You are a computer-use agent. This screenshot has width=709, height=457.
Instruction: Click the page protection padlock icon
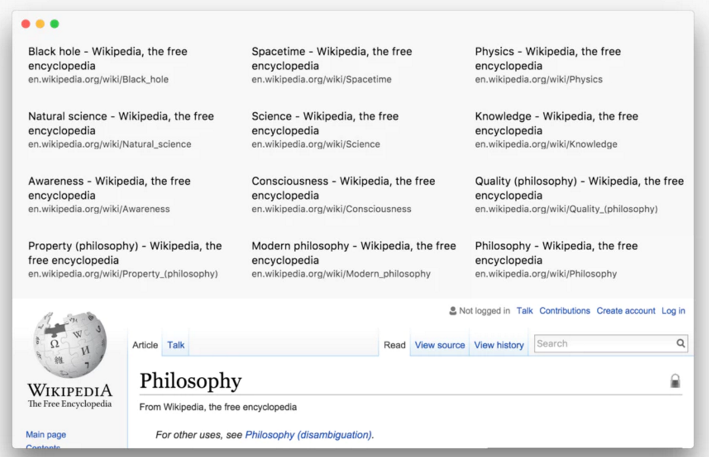click(x=675, y=381)
